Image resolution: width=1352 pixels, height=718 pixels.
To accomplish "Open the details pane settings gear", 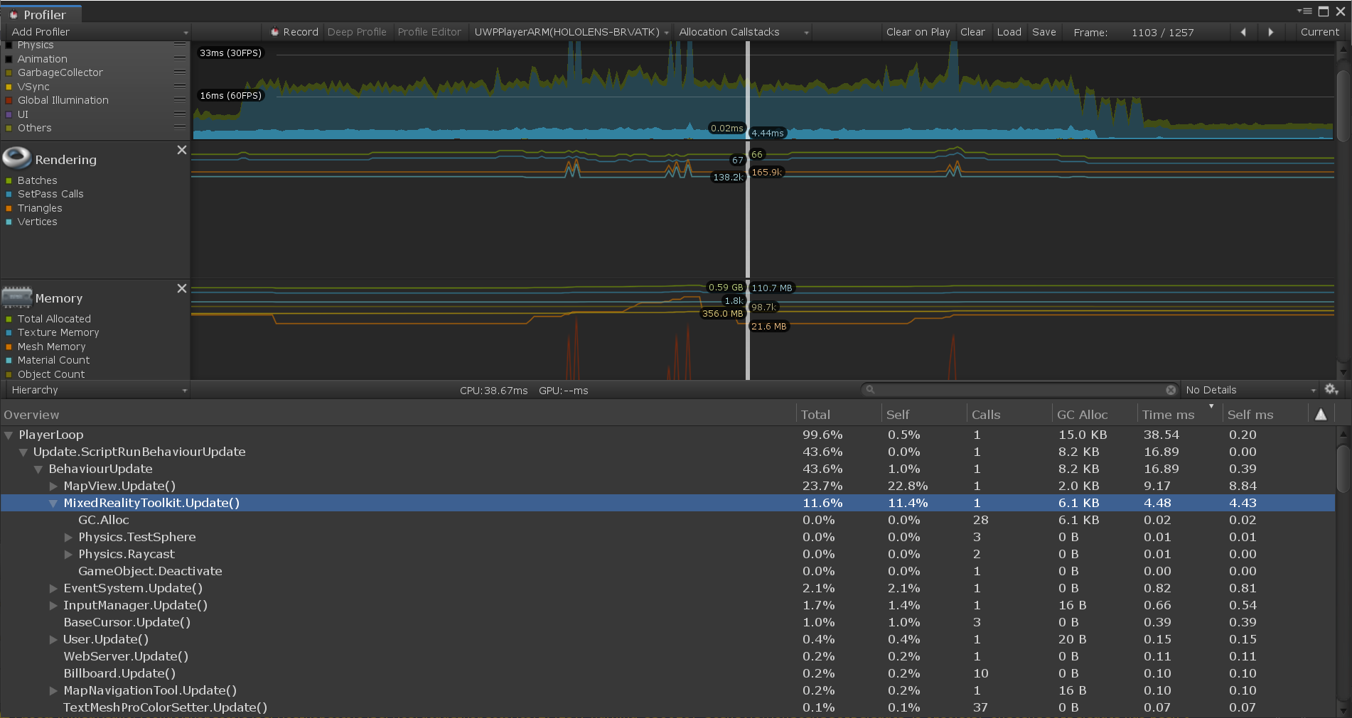I will (1331, 389).
